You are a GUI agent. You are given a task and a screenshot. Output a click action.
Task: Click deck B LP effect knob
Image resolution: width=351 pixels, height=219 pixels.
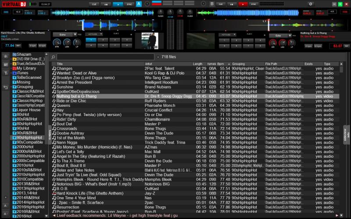click(x=292, y=42)
